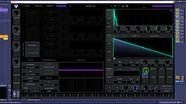Click the Spread knob
The height and width of the screenshot is (104, 186).
(135, 88)
